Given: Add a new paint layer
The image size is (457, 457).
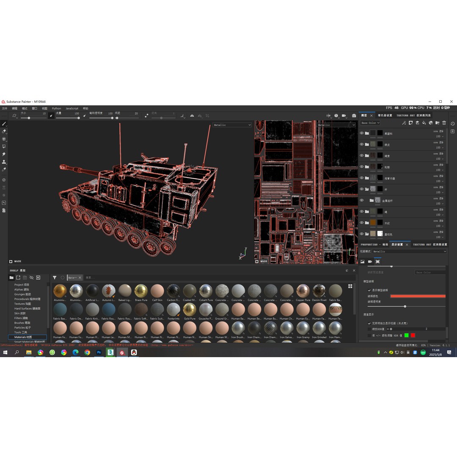Looking at the screenshot, I should (x=417, y=123).
